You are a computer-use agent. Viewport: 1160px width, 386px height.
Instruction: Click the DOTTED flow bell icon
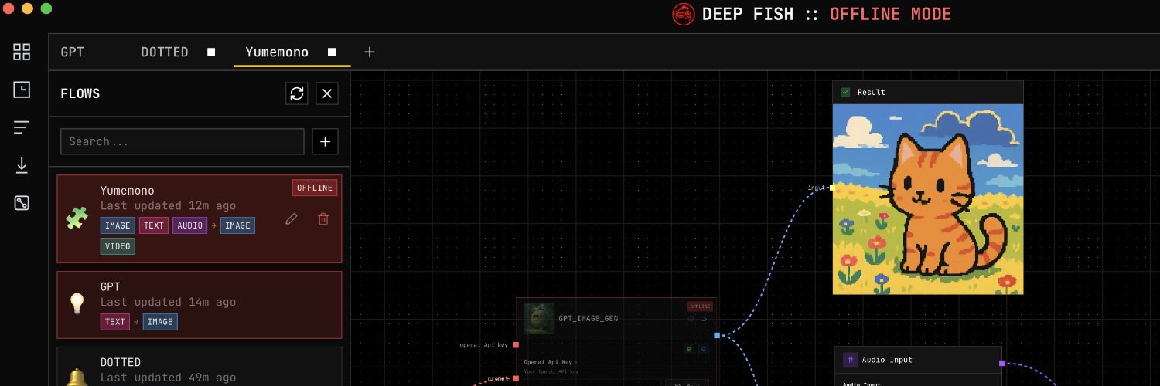pyautogui.click(x=77, y=378)
